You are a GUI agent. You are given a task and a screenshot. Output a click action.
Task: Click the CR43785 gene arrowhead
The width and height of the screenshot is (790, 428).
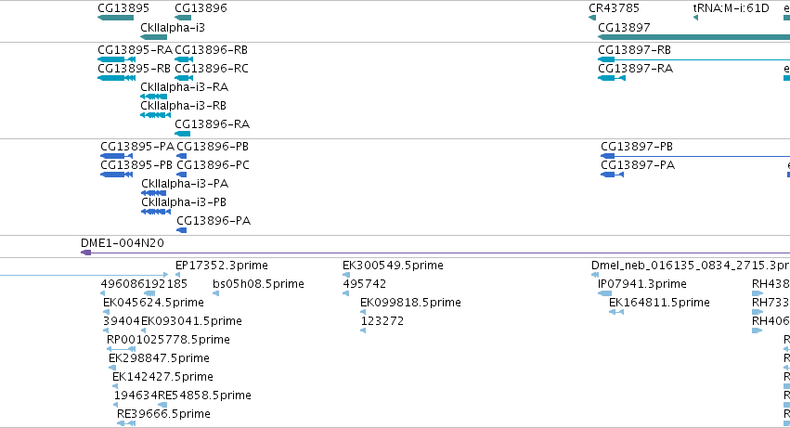tap(592, 18)
